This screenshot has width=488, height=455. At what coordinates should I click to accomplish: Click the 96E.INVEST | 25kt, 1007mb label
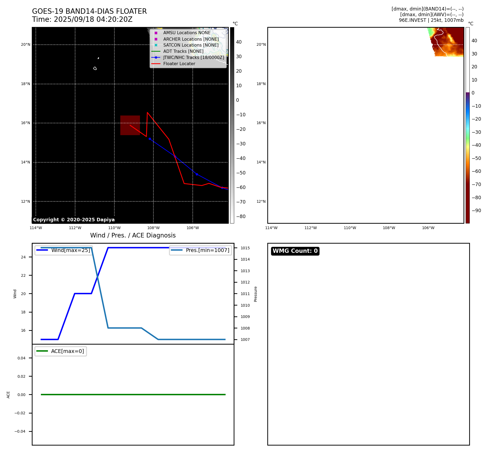tap(431, 20)
